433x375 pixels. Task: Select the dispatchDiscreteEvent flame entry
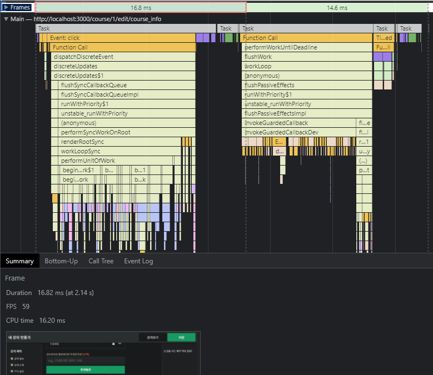click(123, 57)
